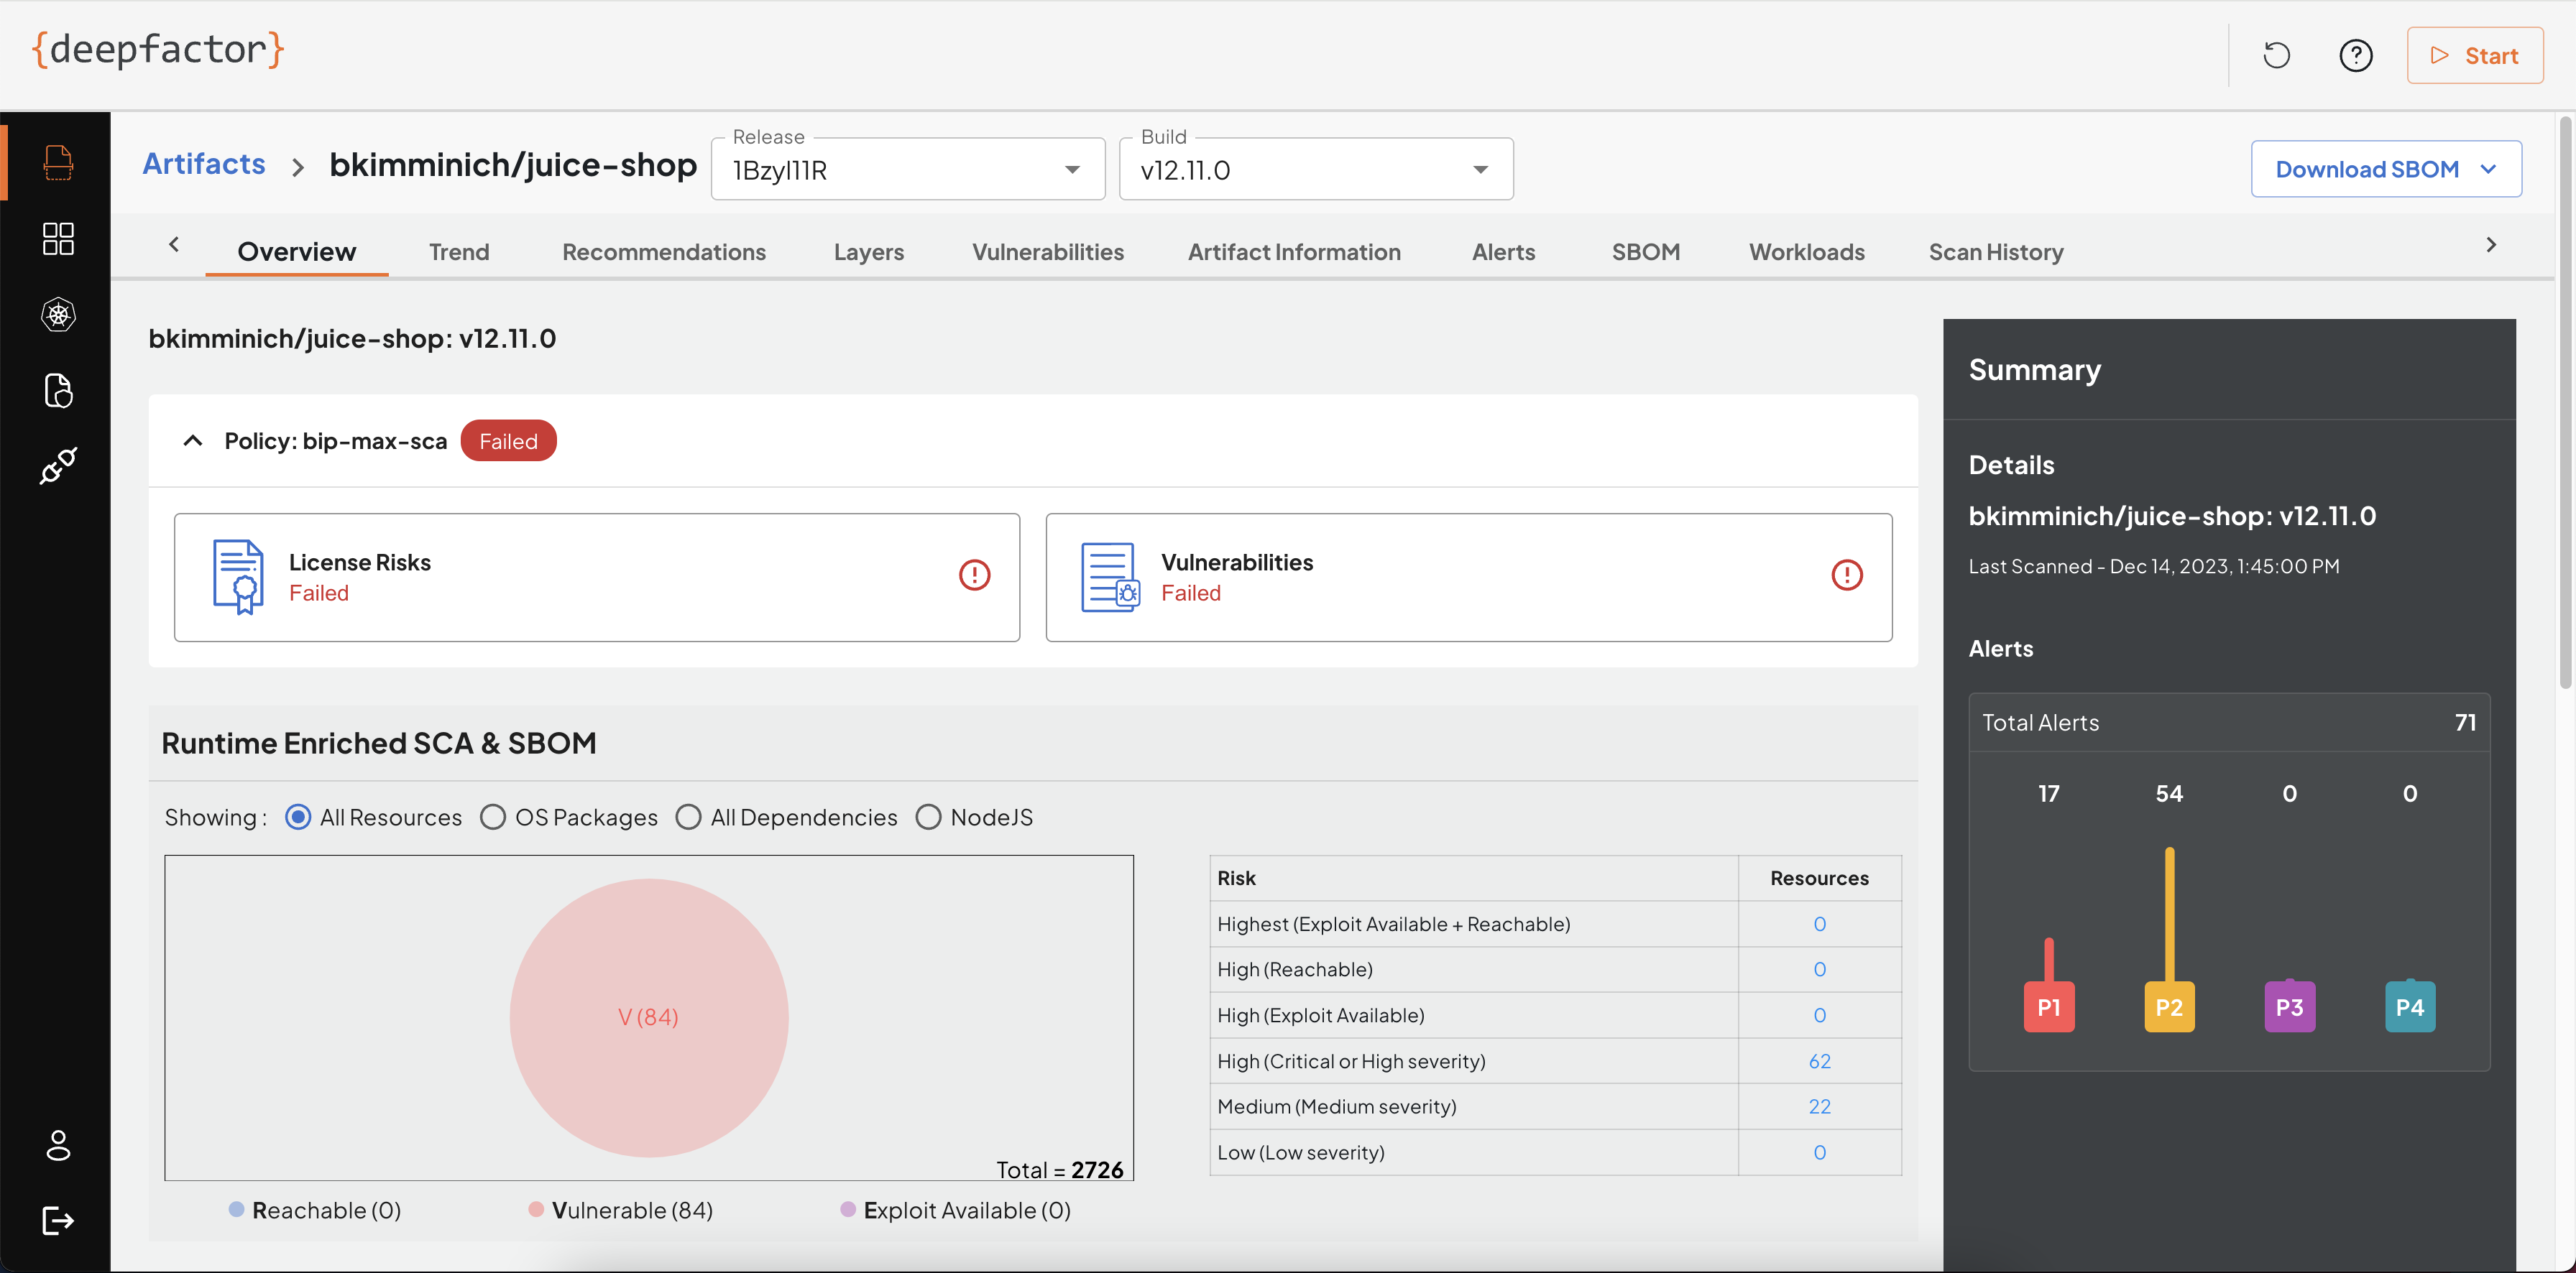Image resolution: width=2576 pixels, height=1273 pixels.
Task: Click the logout sidebar icon
Action: pos(58,1220)
